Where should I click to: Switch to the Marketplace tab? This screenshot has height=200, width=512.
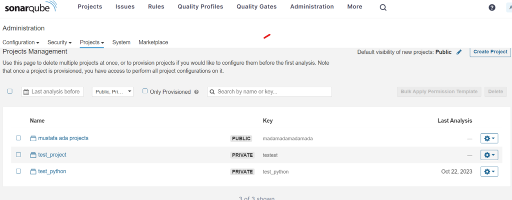point(153,42)
